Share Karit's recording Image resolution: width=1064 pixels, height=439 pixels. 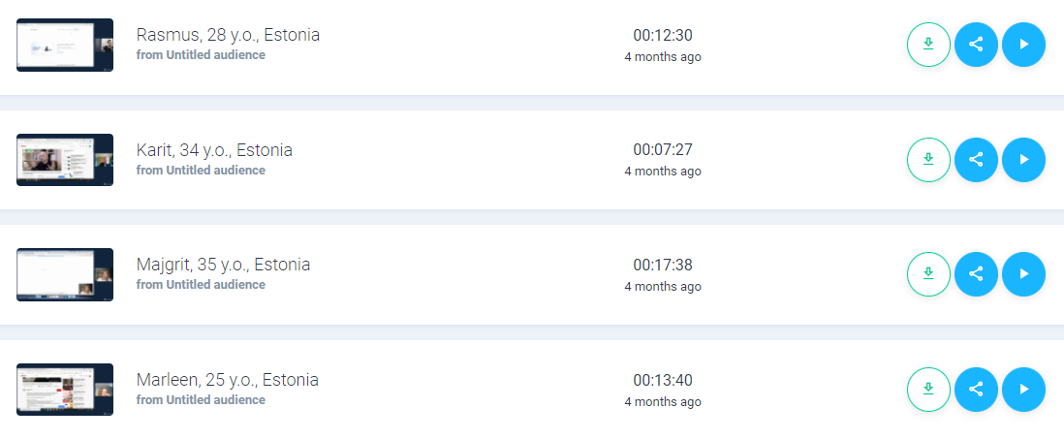(976, 160)
